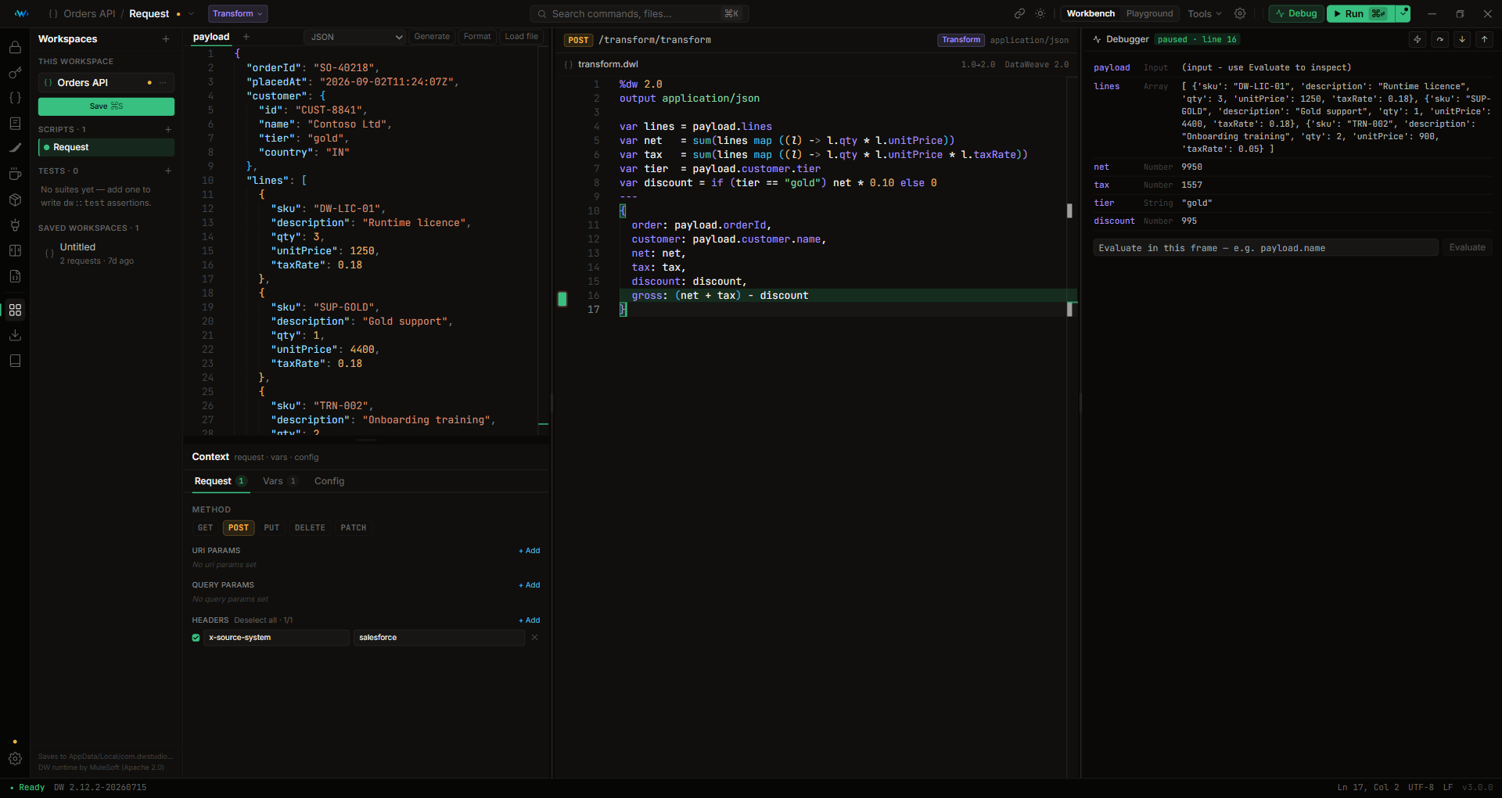The width and height of the screenshot is (1502, 798).
Task: Open the Request breadcrumb dropdown chevron
Action: point(191,13)
